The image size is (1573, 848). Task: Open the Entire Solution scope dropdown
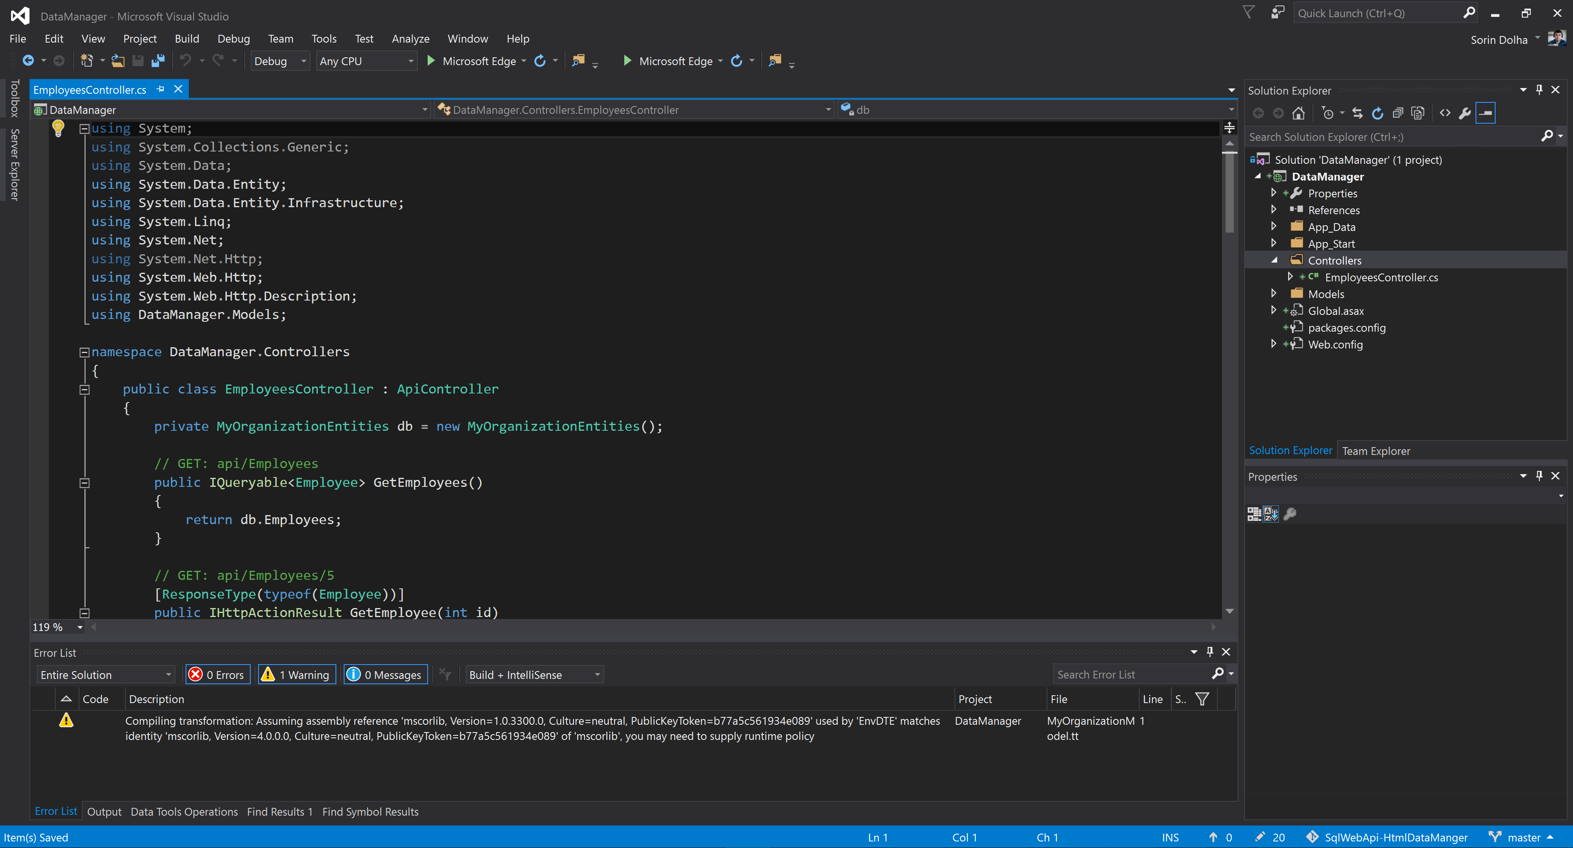[106, 675]
